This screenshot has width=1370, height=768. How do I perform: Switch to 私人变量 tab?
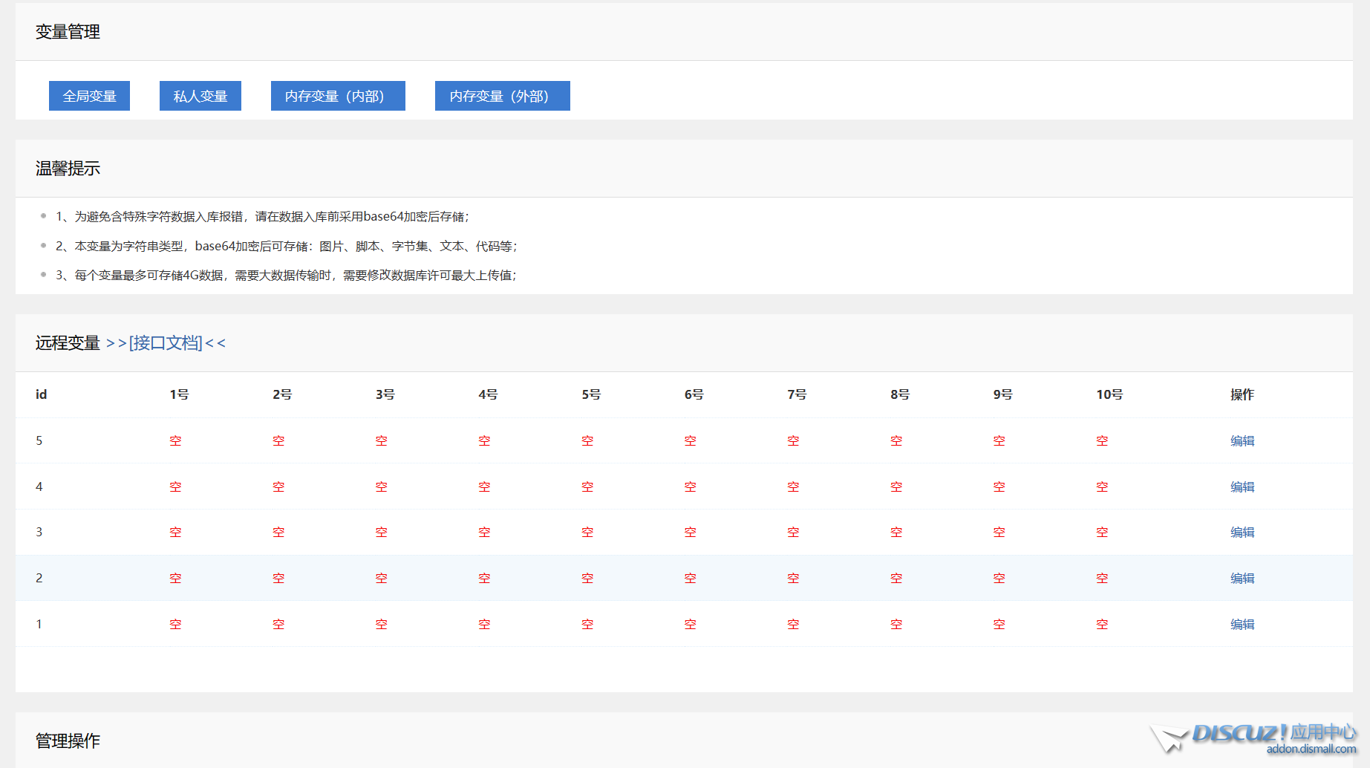click(200, 96)
